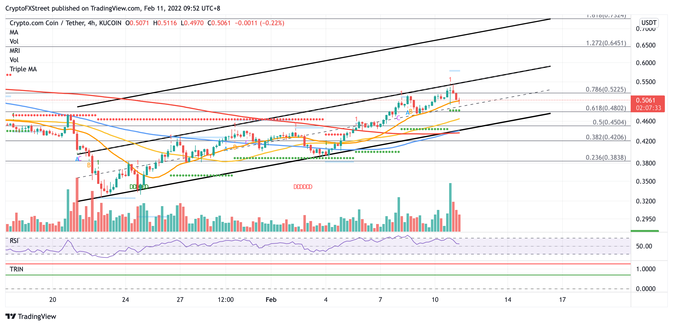This screenshot has width=673, height=326.
Task: Click the Crypto.com Coin / Tether symbol title
Action: [x=48, y=23]
